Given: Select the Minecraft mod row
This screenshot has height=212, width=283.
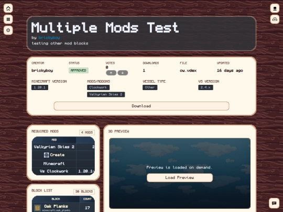Looking at the screenshot, I should pos(63,164).
